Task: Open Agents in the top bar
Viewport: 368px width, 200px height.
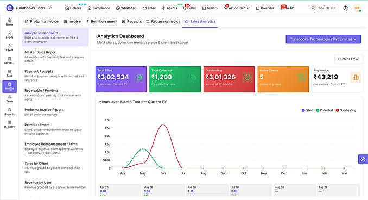Action: [169, 8]
